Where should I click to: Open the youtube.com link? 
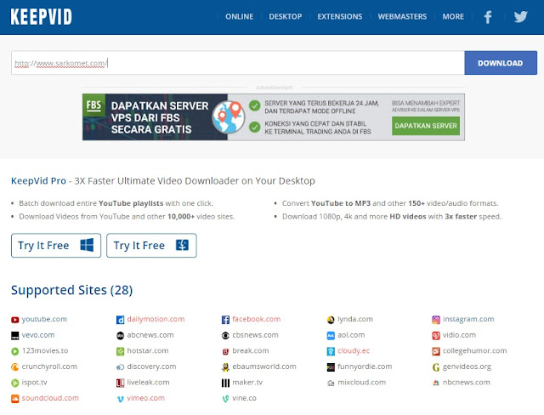(44, 319)
